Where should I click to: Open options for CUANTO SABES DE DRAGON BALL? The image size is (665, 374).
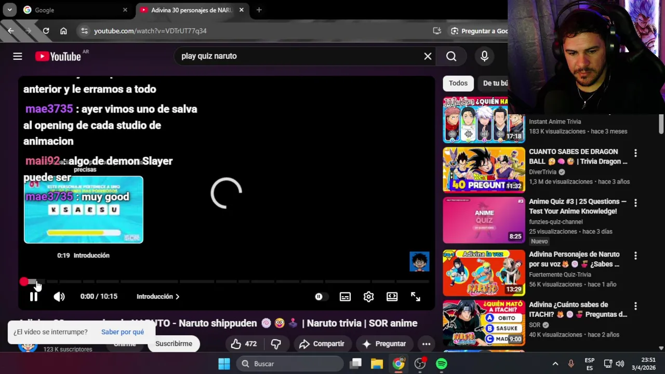(x=635, y=153)
